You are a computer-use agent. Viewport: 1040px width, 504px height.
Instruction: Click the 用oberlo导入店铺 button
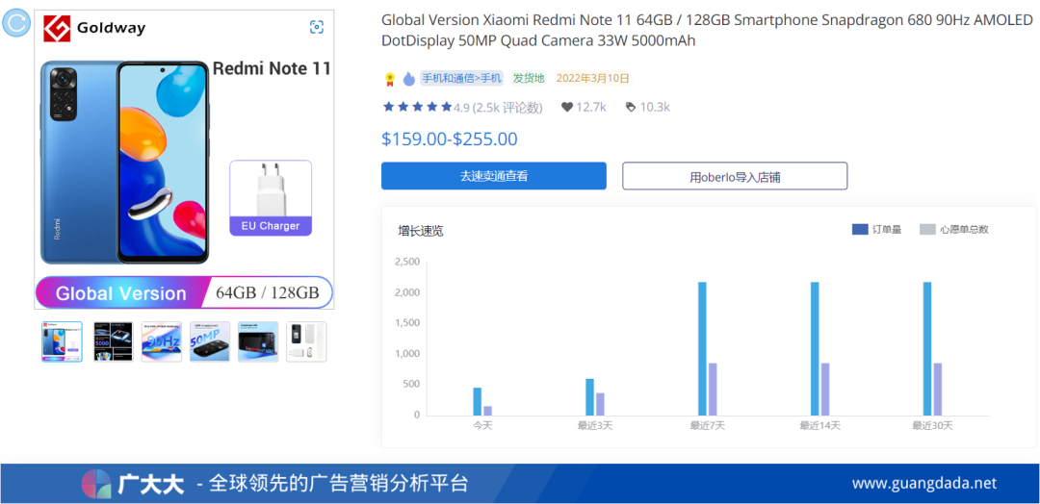click(x=735, y=176)
